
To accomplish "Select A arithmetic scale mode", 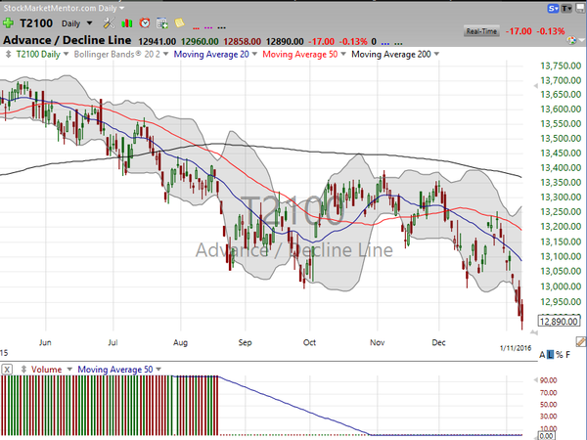I will 542,355.
